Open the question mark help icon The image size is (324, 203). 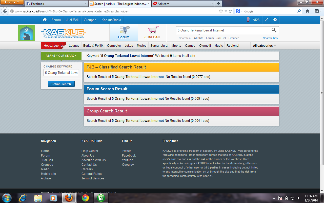pyautogui.click(x=275, y=20)
